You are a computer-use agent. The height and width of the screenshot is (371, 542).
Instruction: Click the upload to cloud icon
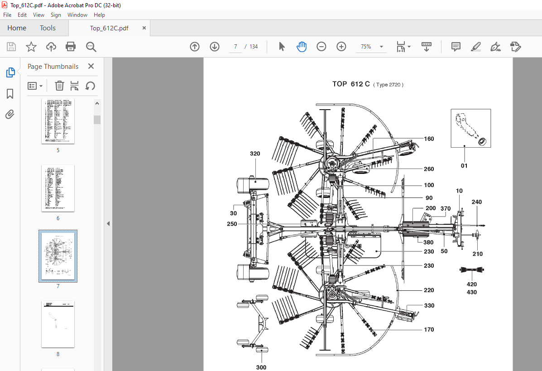coord(51,47)
